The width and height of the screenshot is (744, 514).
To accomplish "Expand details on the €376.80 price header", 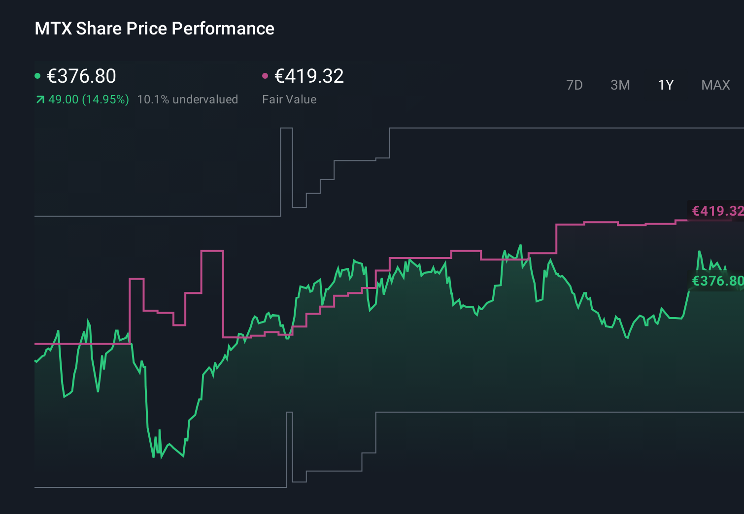I will [x=81, y=76].
